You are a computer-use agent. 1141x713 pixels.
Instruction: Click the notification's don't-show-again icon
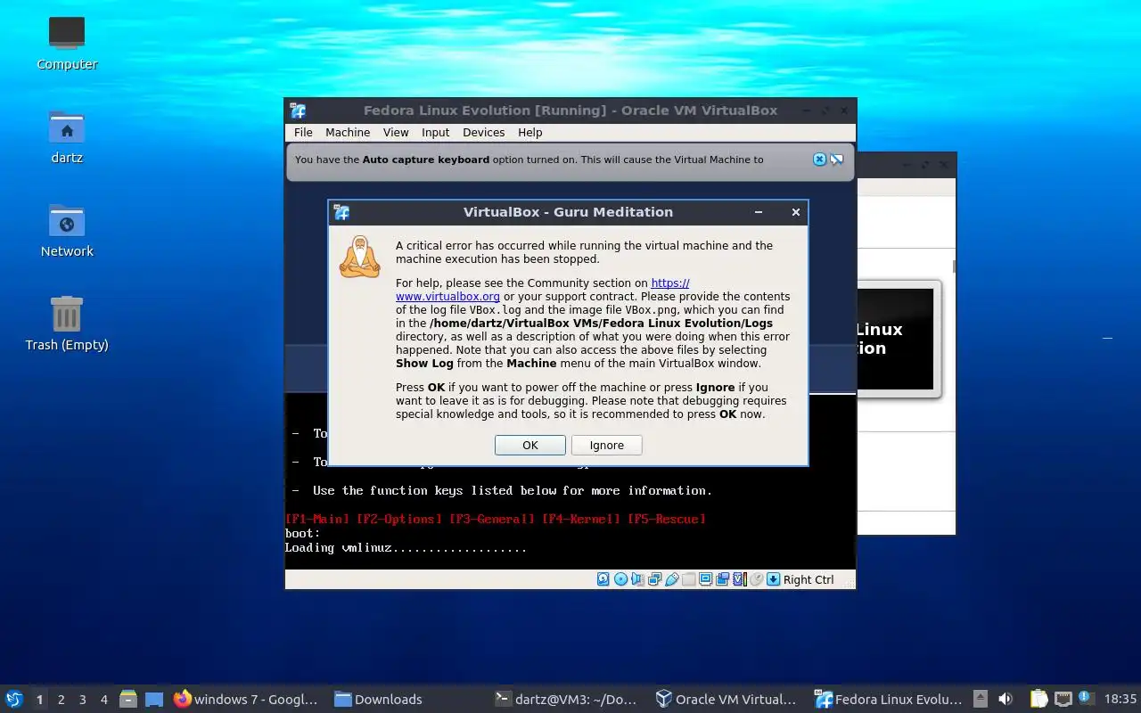coord(837,160)
